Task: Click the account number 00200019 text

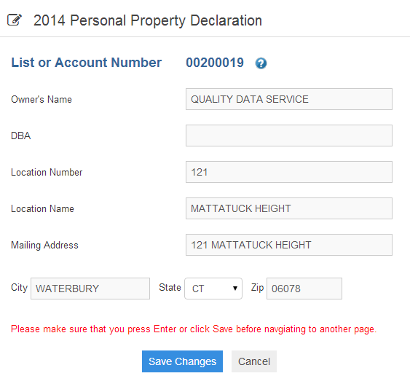Action: pos(215,63)
